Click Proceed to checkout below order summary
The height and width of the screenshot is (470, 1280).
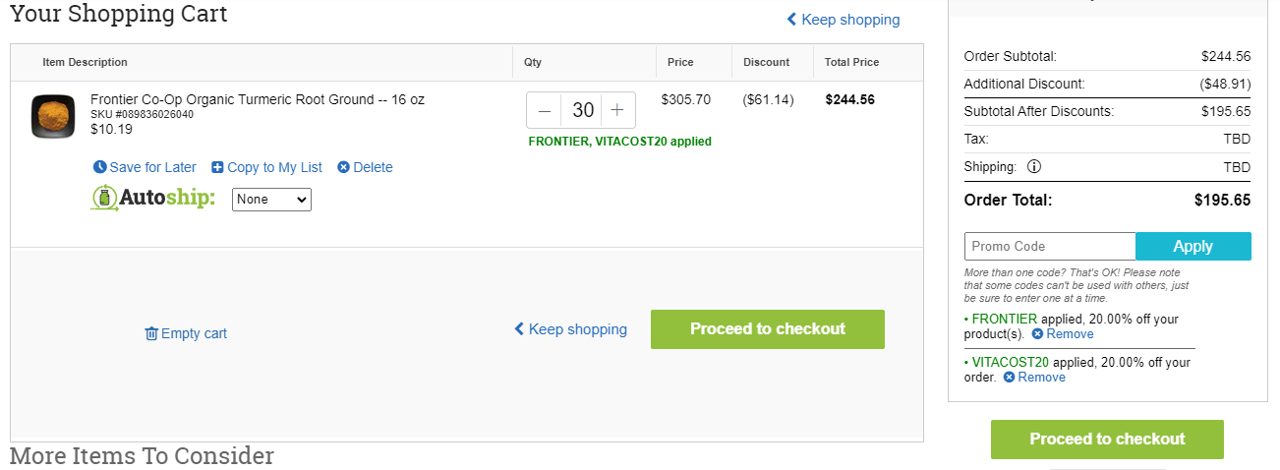[x=1107, y=440]
